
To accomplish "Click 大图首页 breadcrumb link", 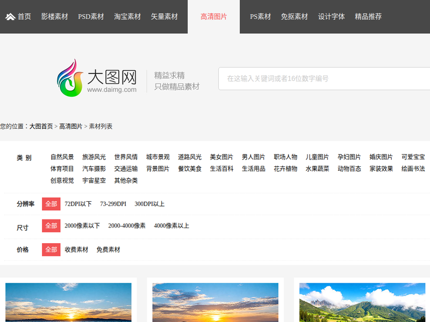I will point(41,126).
